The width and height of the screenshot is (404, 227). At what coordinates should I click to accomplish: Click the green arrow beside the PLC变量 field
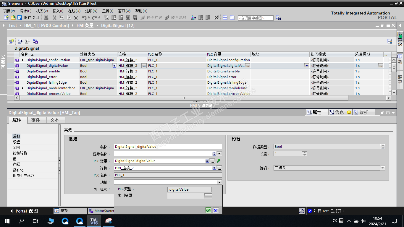[x=219, y=161]
